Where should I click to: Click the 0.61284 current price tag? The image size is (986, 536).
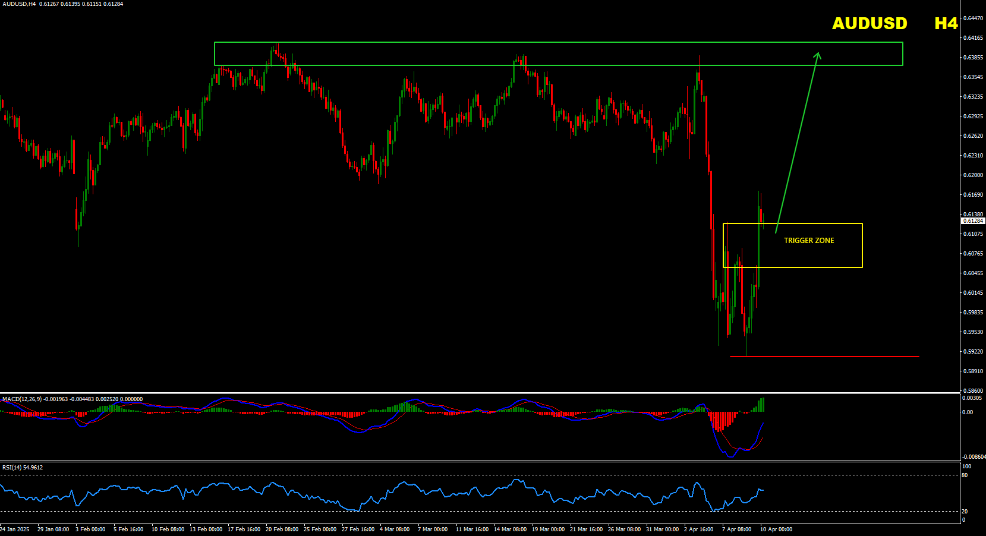click(x=973, y=221)
